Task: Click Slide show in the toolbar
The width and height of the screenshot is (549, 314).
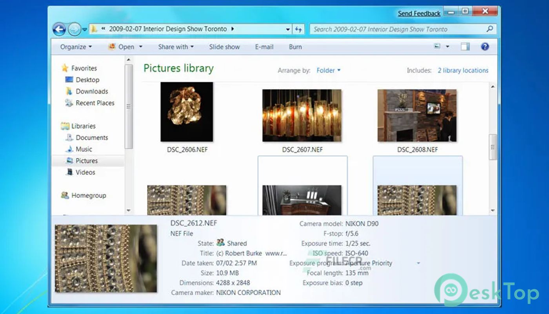Action: tap(224, 47)
